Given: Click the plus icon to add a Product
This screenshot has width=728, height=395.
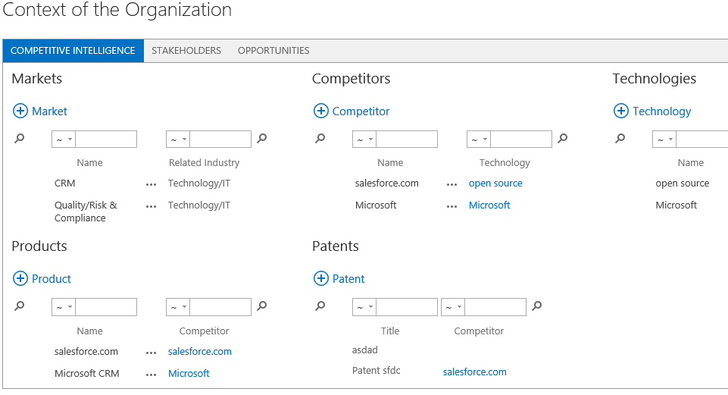Looking at the screenshot, I should (x=20, y=278).
